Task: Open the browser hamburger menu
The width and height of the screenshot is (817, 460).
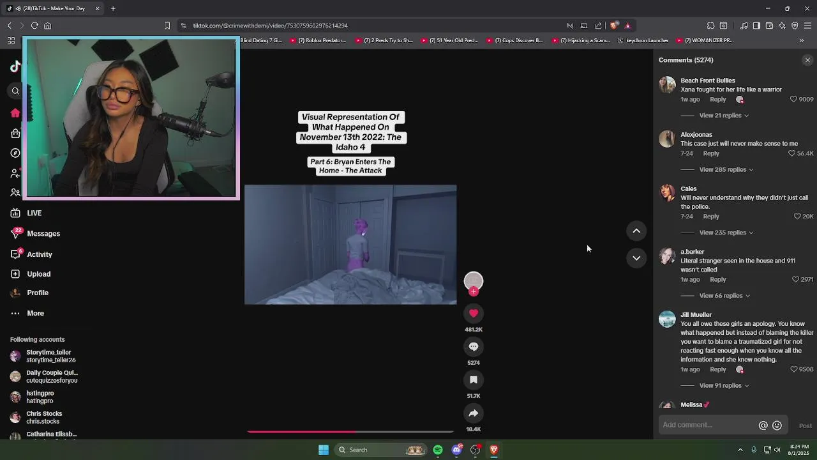Action: [x=807, y=26]
